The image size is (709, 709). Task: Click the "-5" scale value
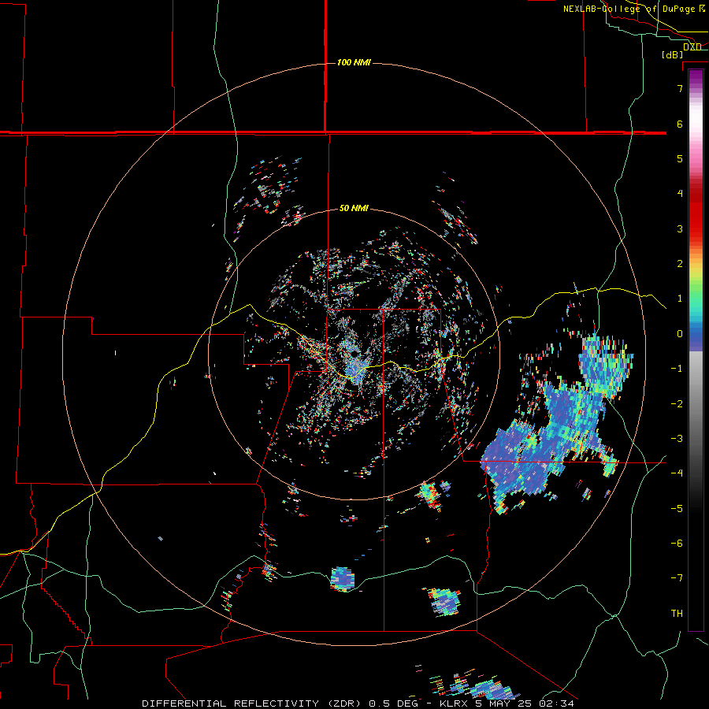[x=677, y=509]
